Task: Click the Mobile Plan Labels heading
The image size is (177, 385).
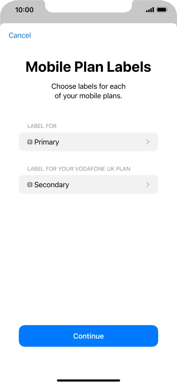Action: click(88, 67)
